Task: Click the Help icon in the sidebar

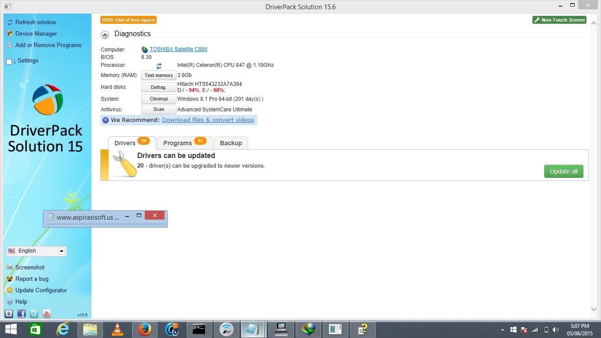Action: [x=10, y=301]
